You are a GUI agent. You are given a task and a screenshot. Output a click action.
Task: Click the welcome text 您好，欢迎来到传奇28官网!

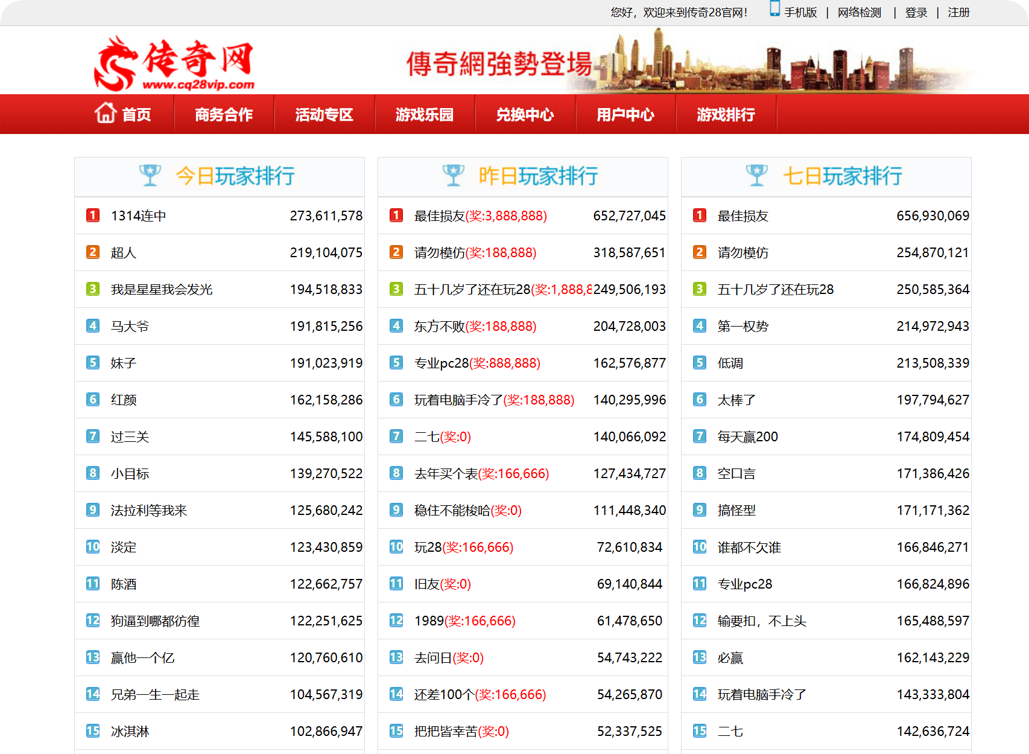click(x=679, y=13)
